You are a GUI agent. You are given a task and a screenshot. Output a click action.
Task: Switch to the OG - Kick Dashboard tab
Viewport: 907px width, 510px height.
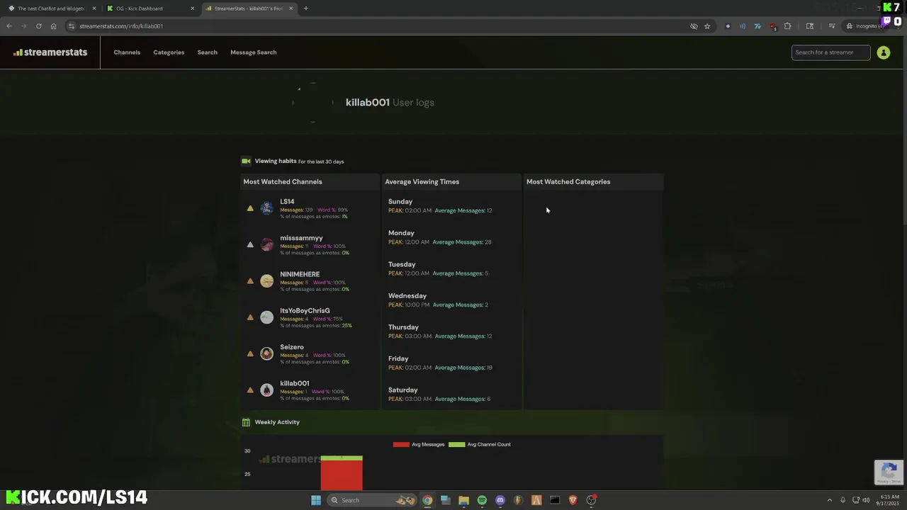coord(150,8)
